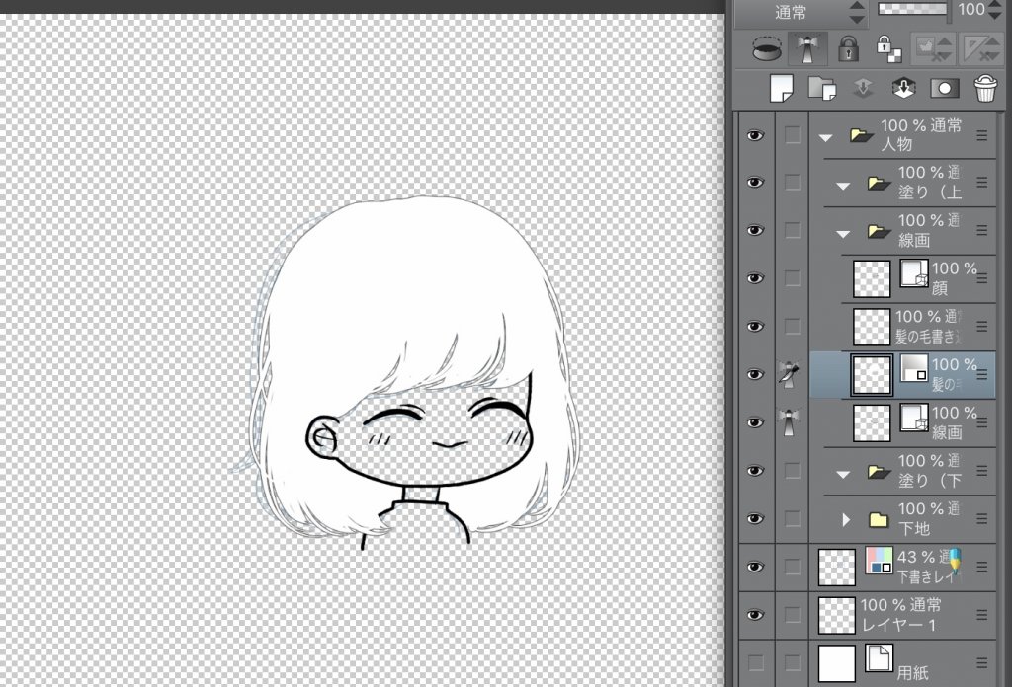Screen dimensions: 1012x687
Task: Show the 用紙 paper layer
Action: click(x=756, y=662)
